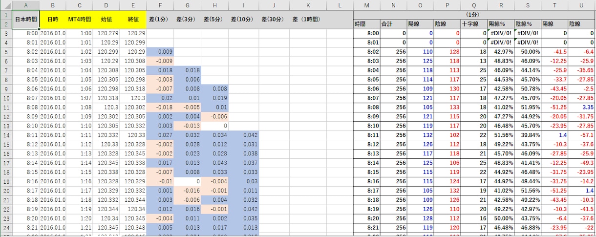Select the cell showing 51.95%

click(527, 108)
